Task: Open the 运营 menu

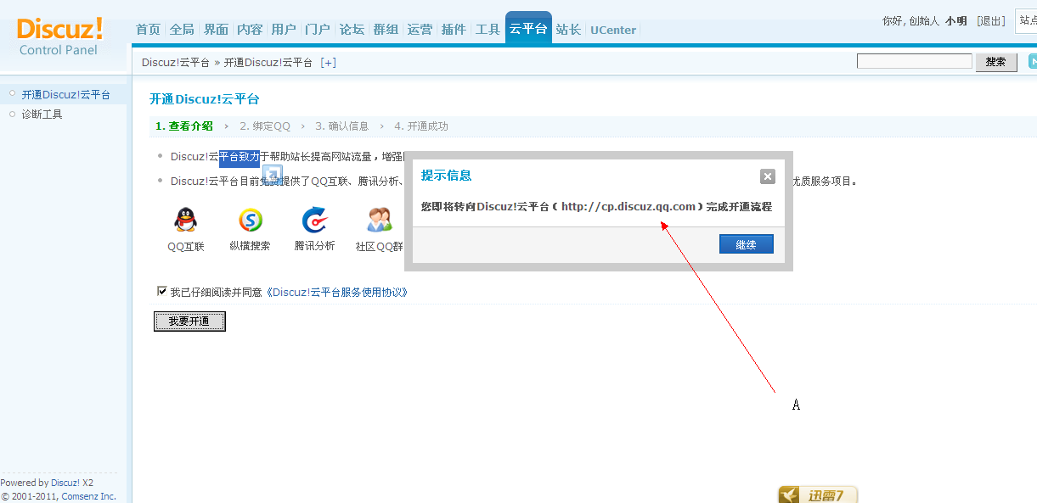Action: [x=420, y=30]
